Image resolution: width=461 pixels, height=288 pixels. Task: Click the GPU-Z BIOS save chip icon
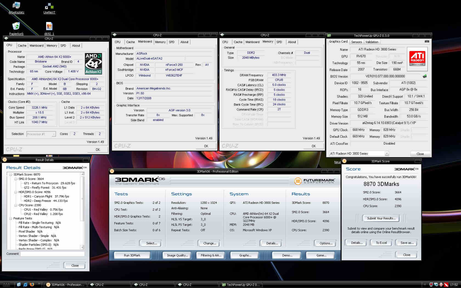click(x=425, y=76)
